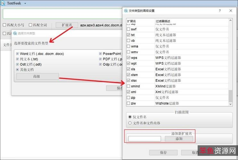Click the 扩展名 button in main window

click(x=67, y=25)
